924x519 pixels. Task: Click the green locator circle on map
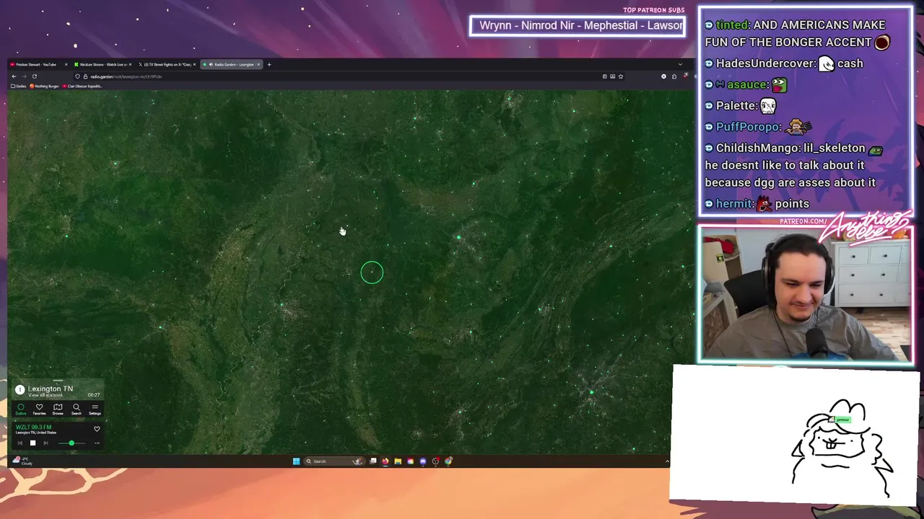(372, 272)
